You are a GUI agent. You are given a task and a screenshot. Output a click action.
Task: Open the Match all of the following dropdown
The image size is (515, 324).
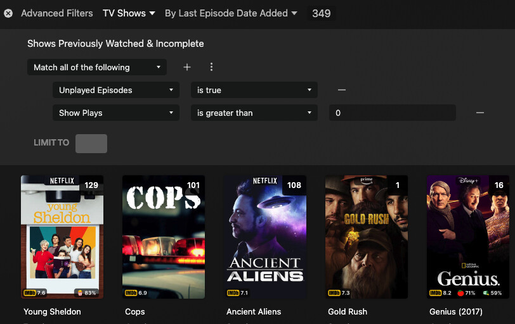(x=97, y=67)
